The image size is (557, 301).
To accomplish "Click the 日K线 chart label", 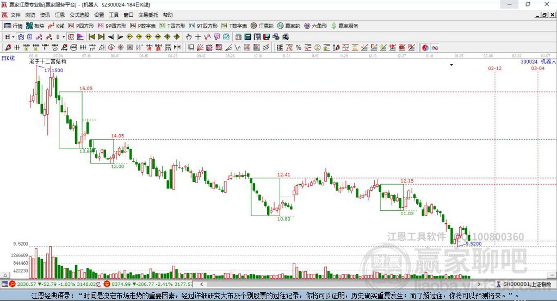I will (x=8, y=58).
